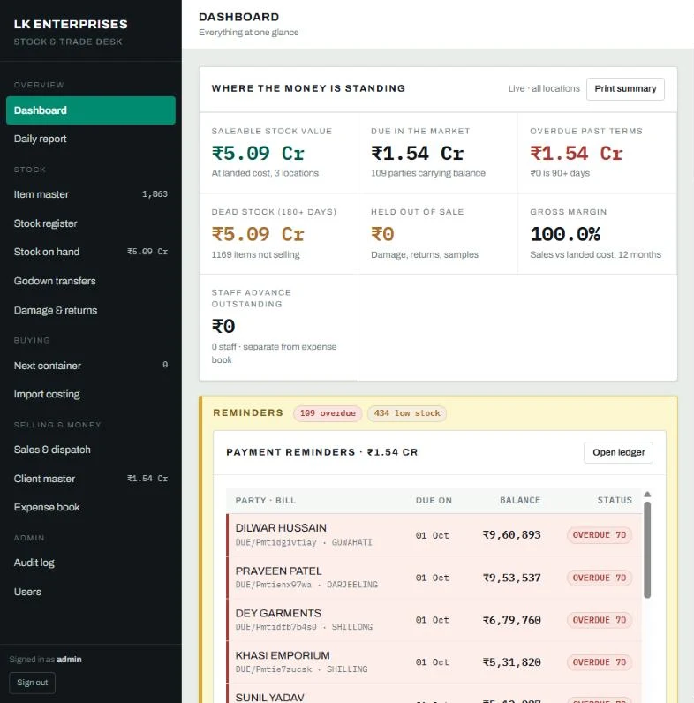Image resolution: width=694 pixels, height=703 pixels.
Task: Click the 434 low stock badge
Action: (407, 413)
